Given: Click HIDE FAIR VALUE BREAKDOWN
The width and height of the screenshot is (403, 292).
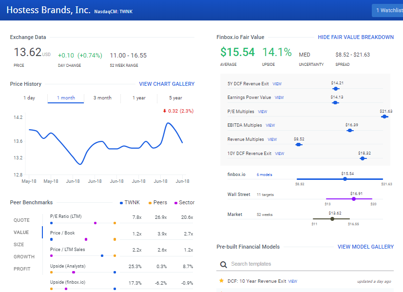Looking at the screenshot, I should pyautogui.click(x=356, y=37).
